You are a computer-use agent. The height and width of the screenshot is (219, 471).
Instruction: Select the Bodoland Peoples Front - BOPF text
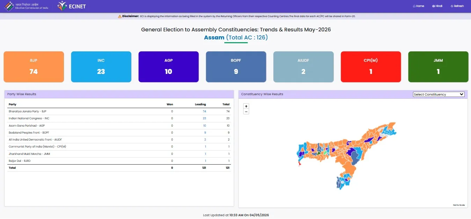tap(29, 133)
